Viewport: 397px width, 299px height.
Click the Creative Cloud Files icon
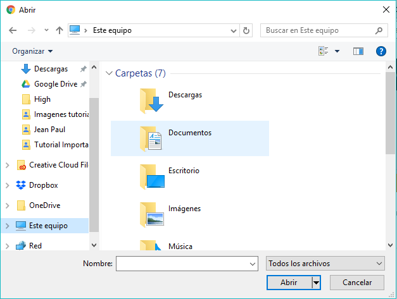[22, 165]
